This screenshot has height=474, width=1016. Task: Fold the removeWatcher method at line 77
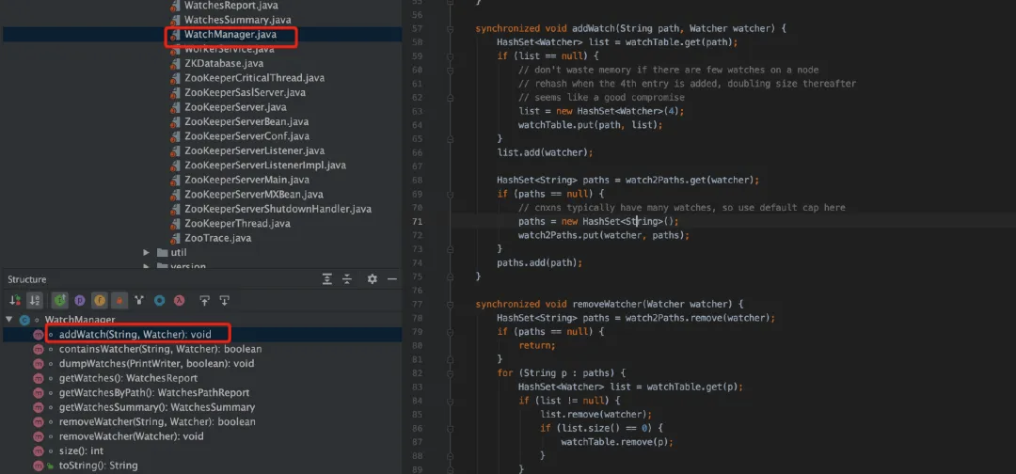pyautogui.click(x=449, y=305)
